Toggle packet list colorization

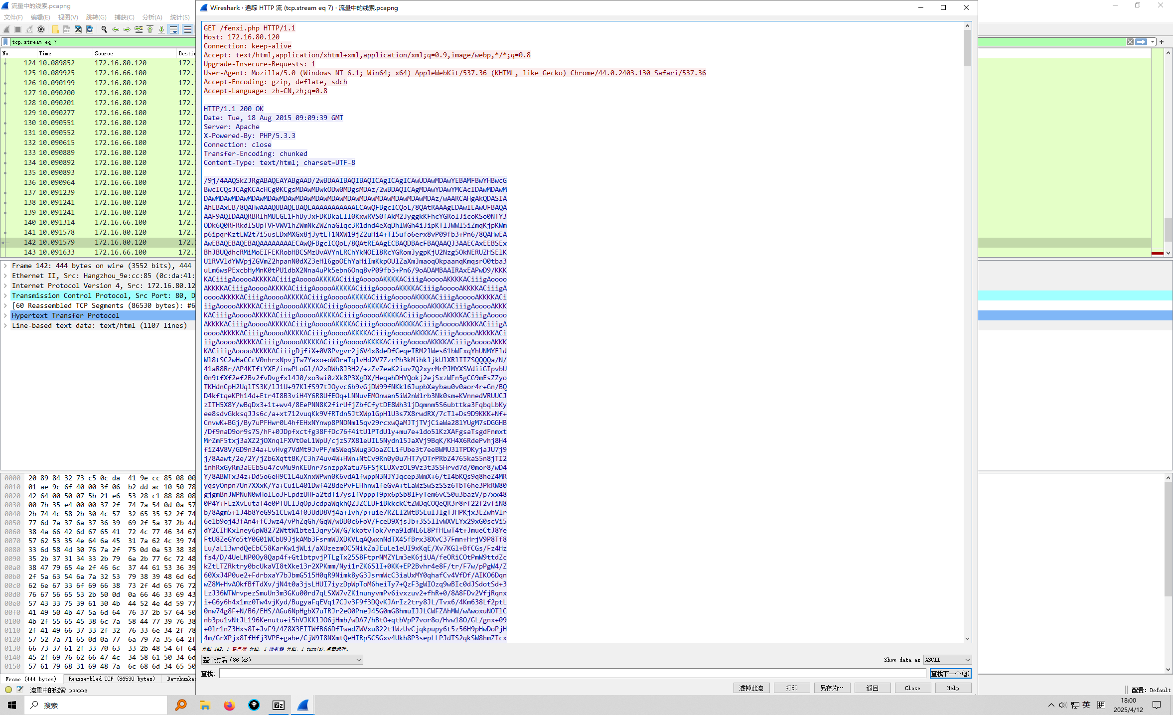pyautogui.click(x=187, y=29)
